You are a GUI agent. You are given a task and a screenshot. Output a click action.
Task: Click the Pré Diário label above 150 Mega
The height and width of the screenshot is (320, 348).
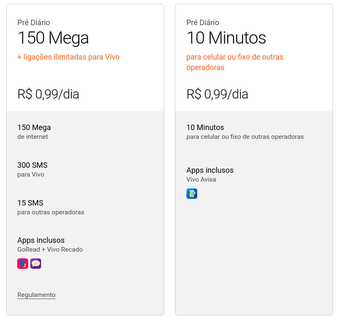(34, 23)
